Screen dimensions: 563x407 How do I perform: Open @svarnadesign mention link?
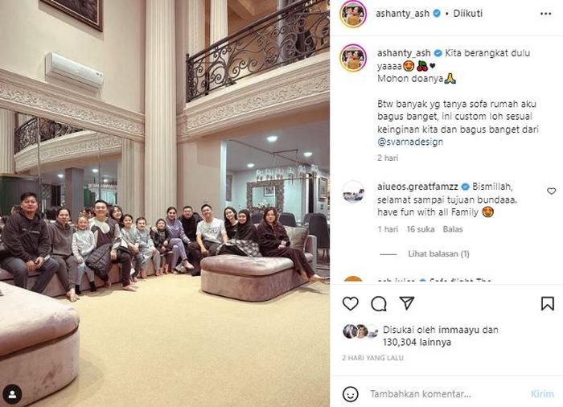pyautogui.click(x=410, y=142)
